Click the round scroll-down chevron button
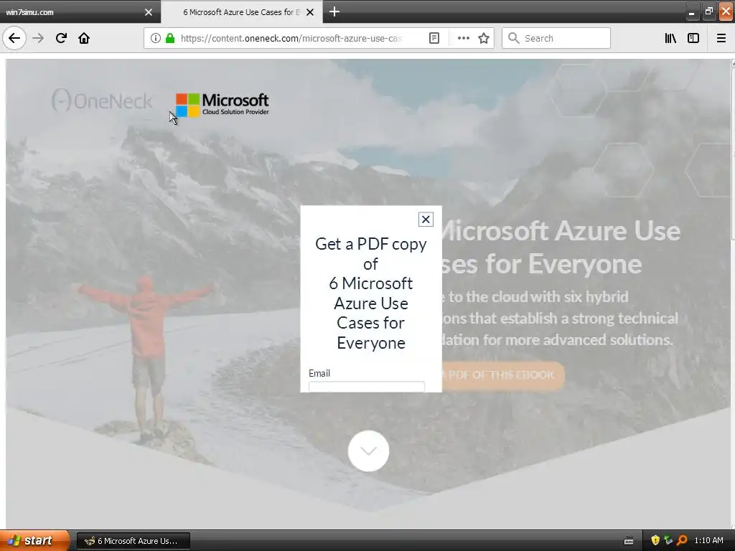 368,451
